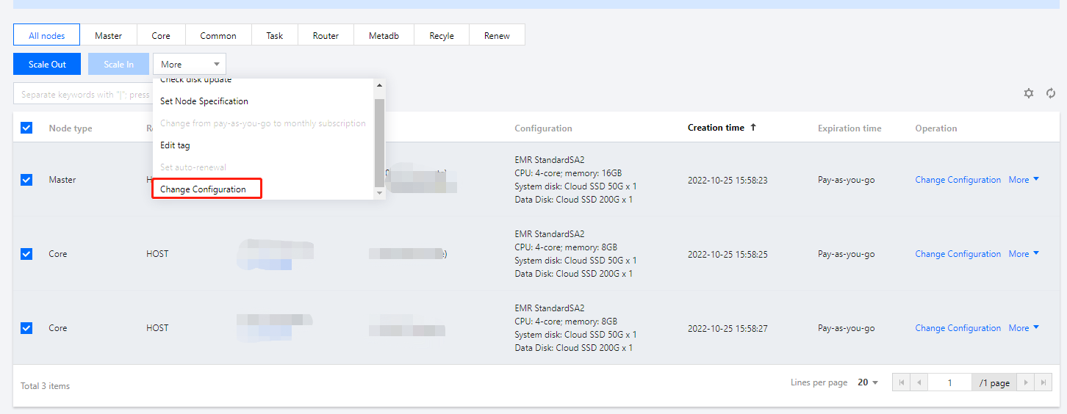Click the Scale Out button
The height and width of the screenshot is (414, 1067).
pyautogui.click(x=47, y=64)
